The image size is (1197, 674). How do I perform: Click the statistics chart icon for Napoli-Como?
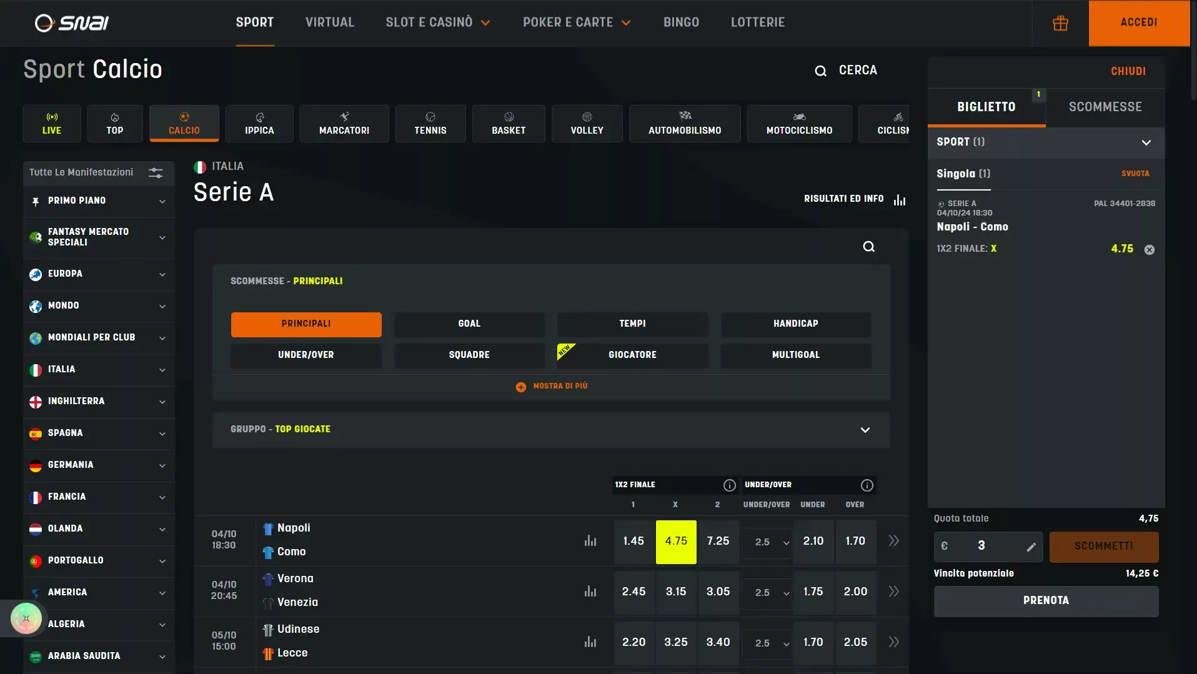tap(589, 540)
